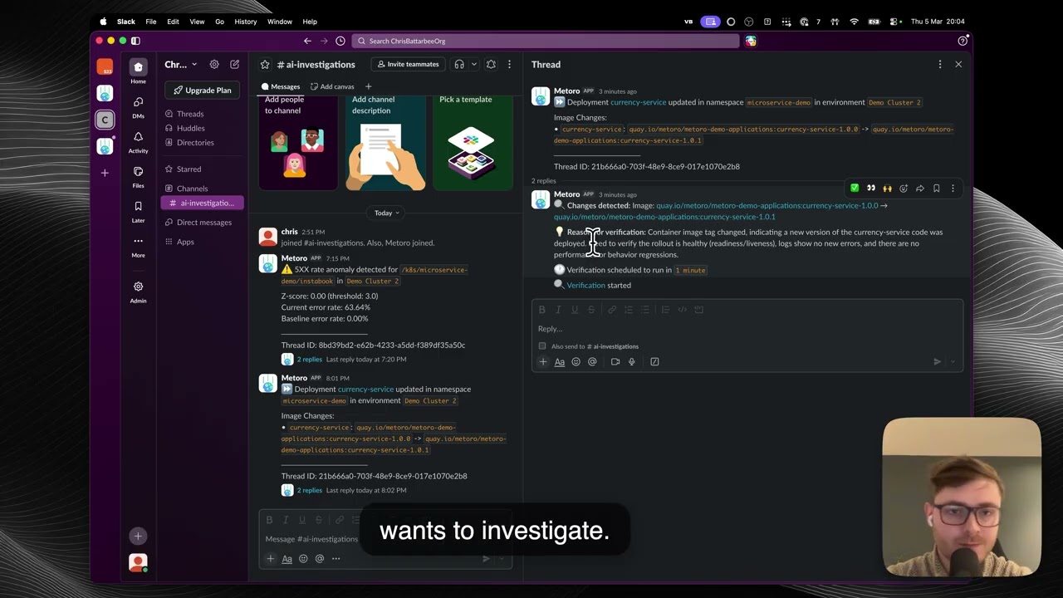View 2 replies on 5XX anomaly
The width and height of the screenshot is (1063, 598).
click(x=310, y=360)
